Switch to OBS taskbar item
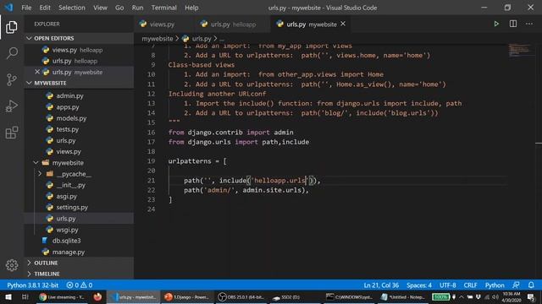542x304 pixels. coord(241,296)
